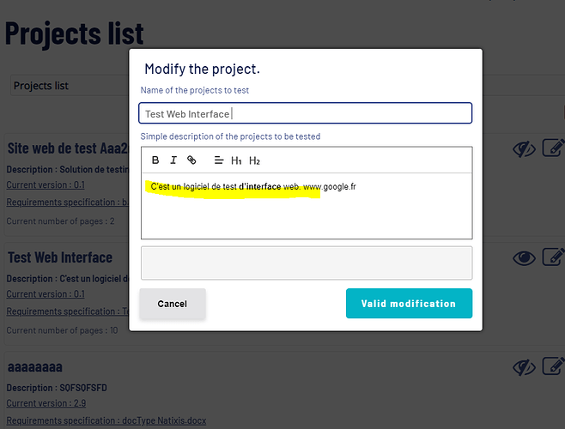Click inside the description text area

click(307, 206)
